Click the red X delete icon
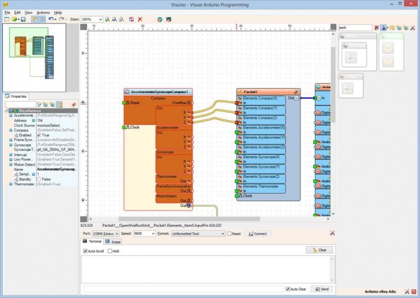Screen dimensions: 420x298 tap(140, 19)
